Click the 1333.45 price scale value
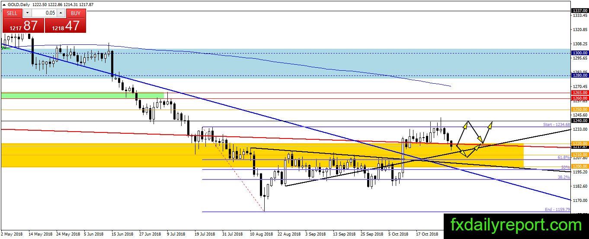Viewport: 589px width, 239px height. pos(579,16)
